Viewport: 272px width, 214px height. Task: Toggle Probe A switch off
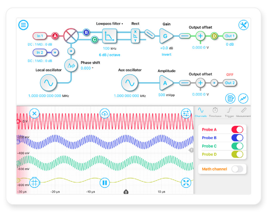pyautogui.click(x=237, y=130)
